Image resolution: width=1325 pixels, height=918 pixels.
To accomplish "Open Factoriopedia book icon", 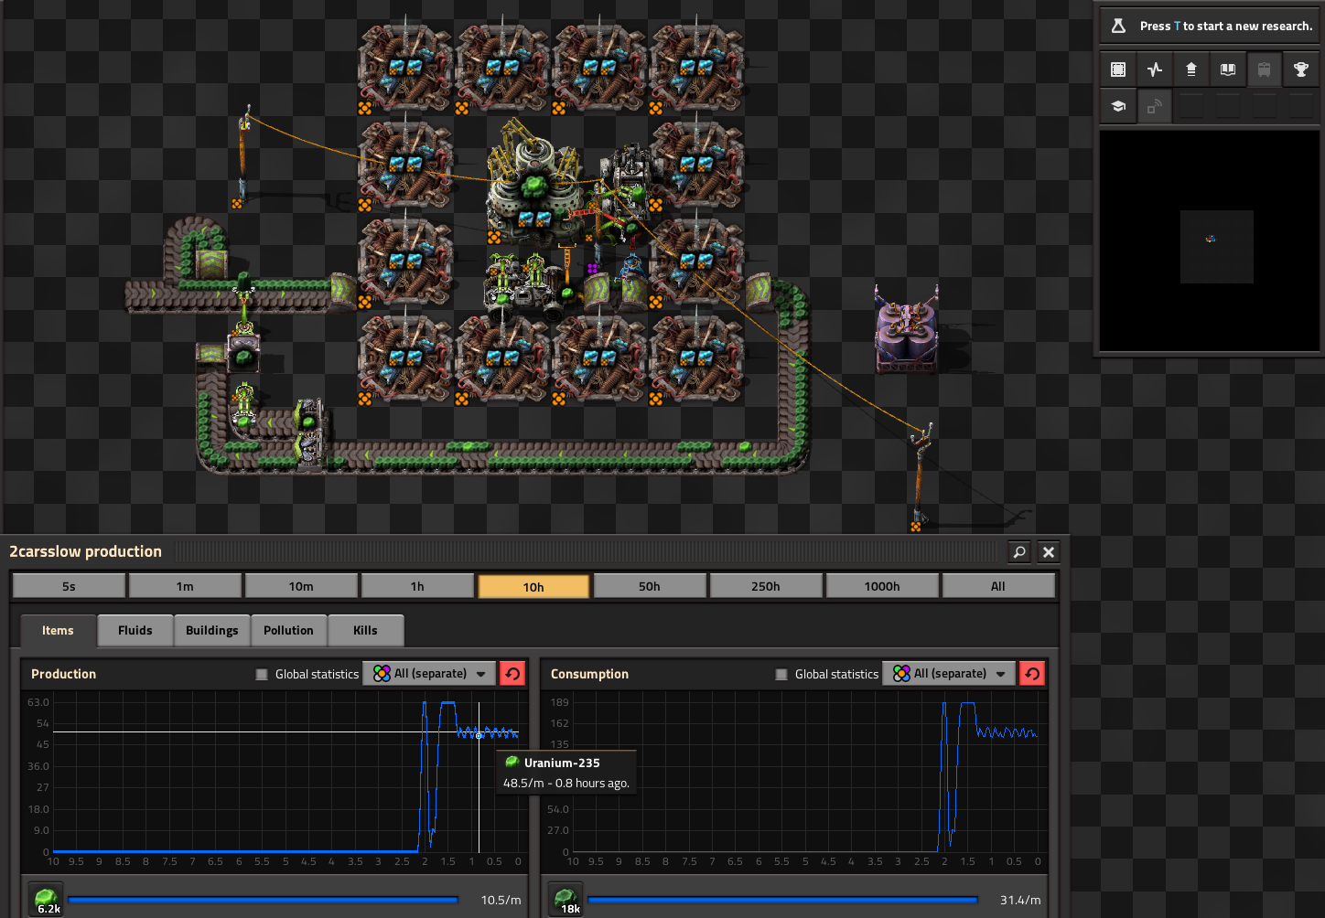I will 1228,69.
